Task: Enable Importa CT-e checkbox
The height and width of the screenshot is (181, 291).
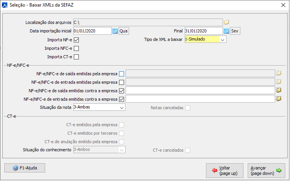Action: (76, 58)
